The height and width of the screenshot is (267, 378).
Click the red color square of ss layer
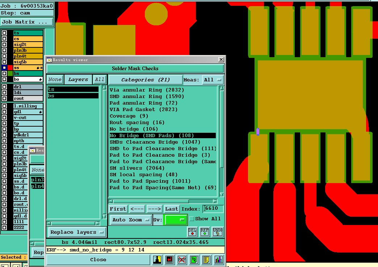tap(10, 68)
